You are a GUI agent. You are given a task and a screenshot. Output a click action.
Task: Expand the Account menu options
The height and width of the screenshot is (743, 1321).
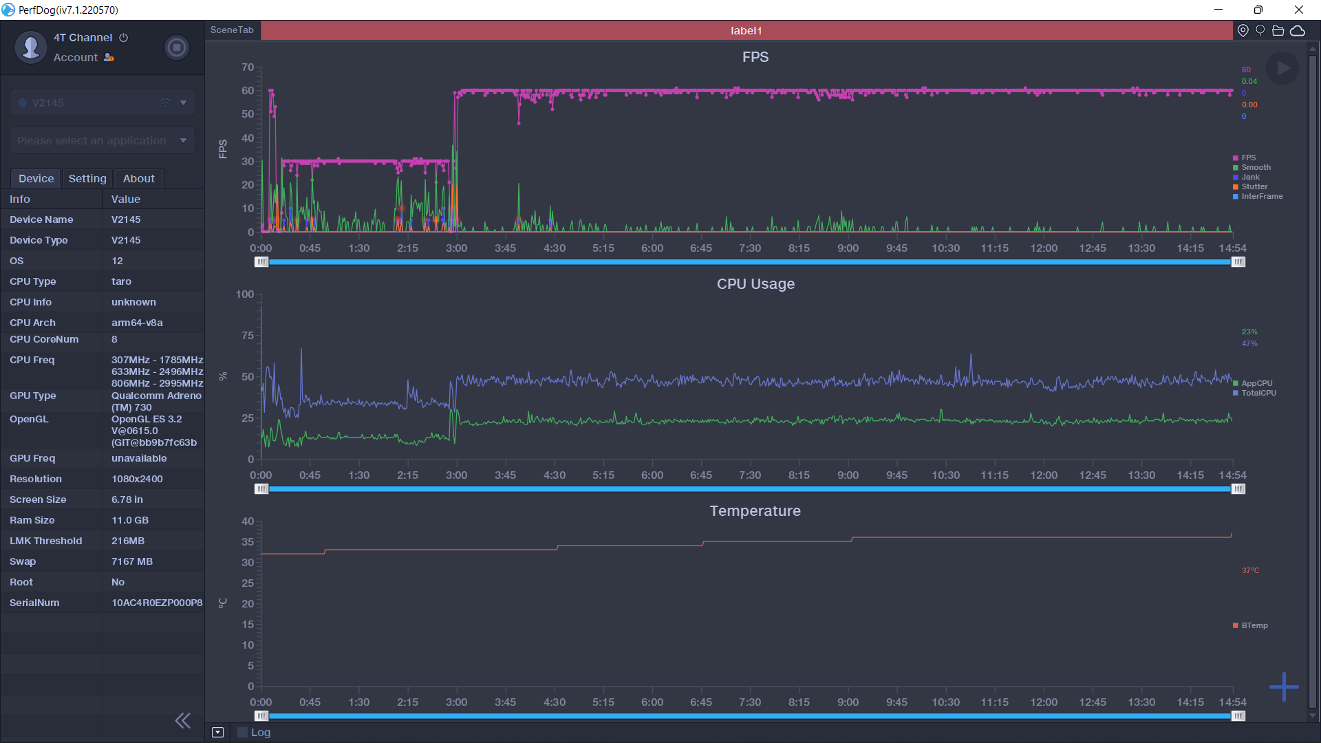pos(76,56)
